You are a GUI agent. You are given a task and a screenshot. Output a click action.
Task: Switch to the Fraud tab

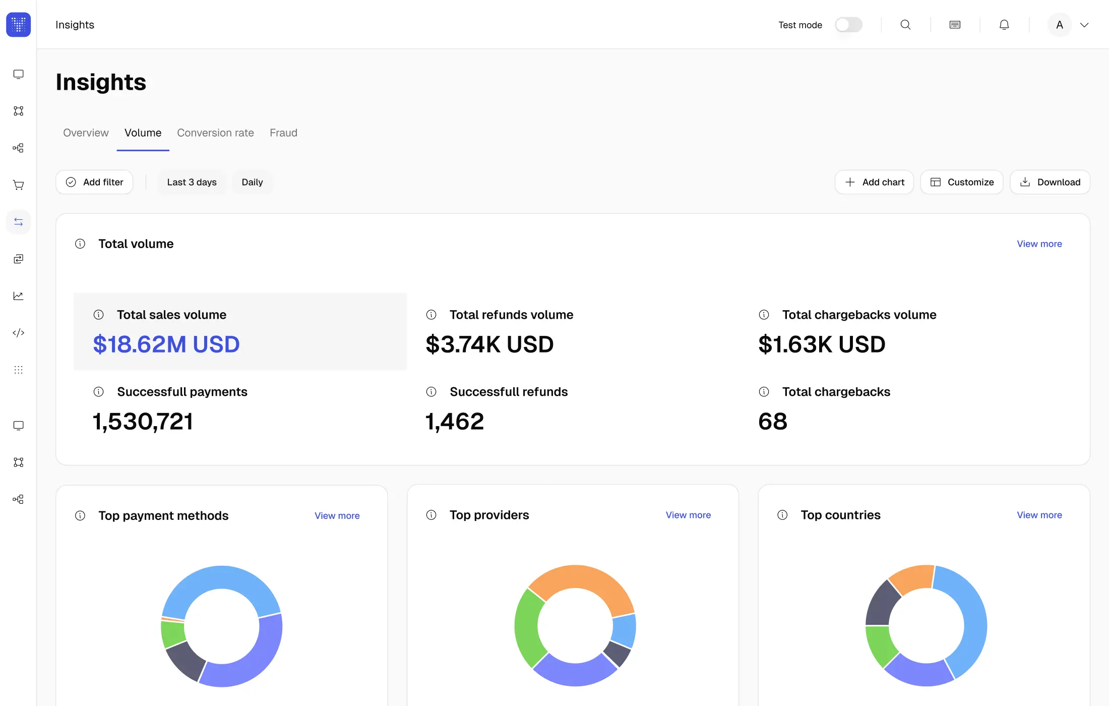[283, 133]
